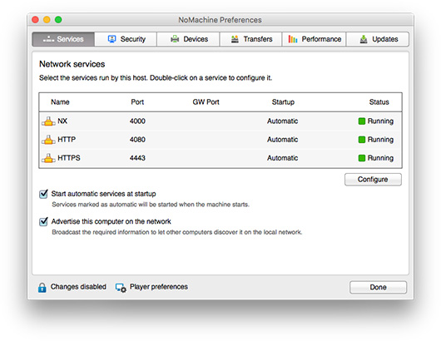This screenshot has width=441, height=341.
Task: Click Automatic startup in HTTP row
Action: [x=282, y=140]
